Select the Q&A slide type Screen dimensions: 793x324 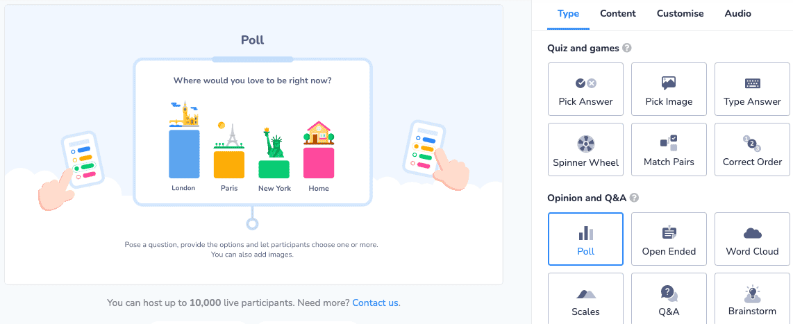669,299
